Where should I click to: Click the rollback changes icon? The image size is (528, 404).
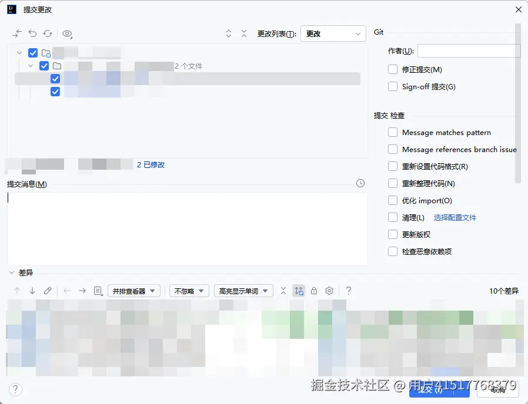34,33
